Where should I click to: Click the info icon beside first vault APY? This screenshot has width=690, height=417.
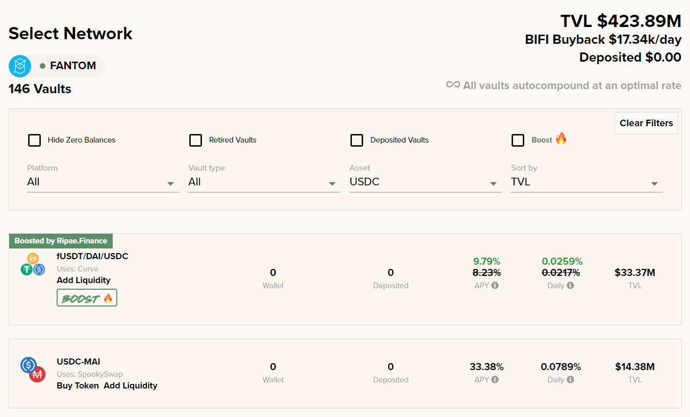pos(495,286)
